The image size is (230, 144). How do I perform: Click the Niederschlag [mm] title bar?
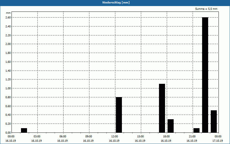point(115,3)
